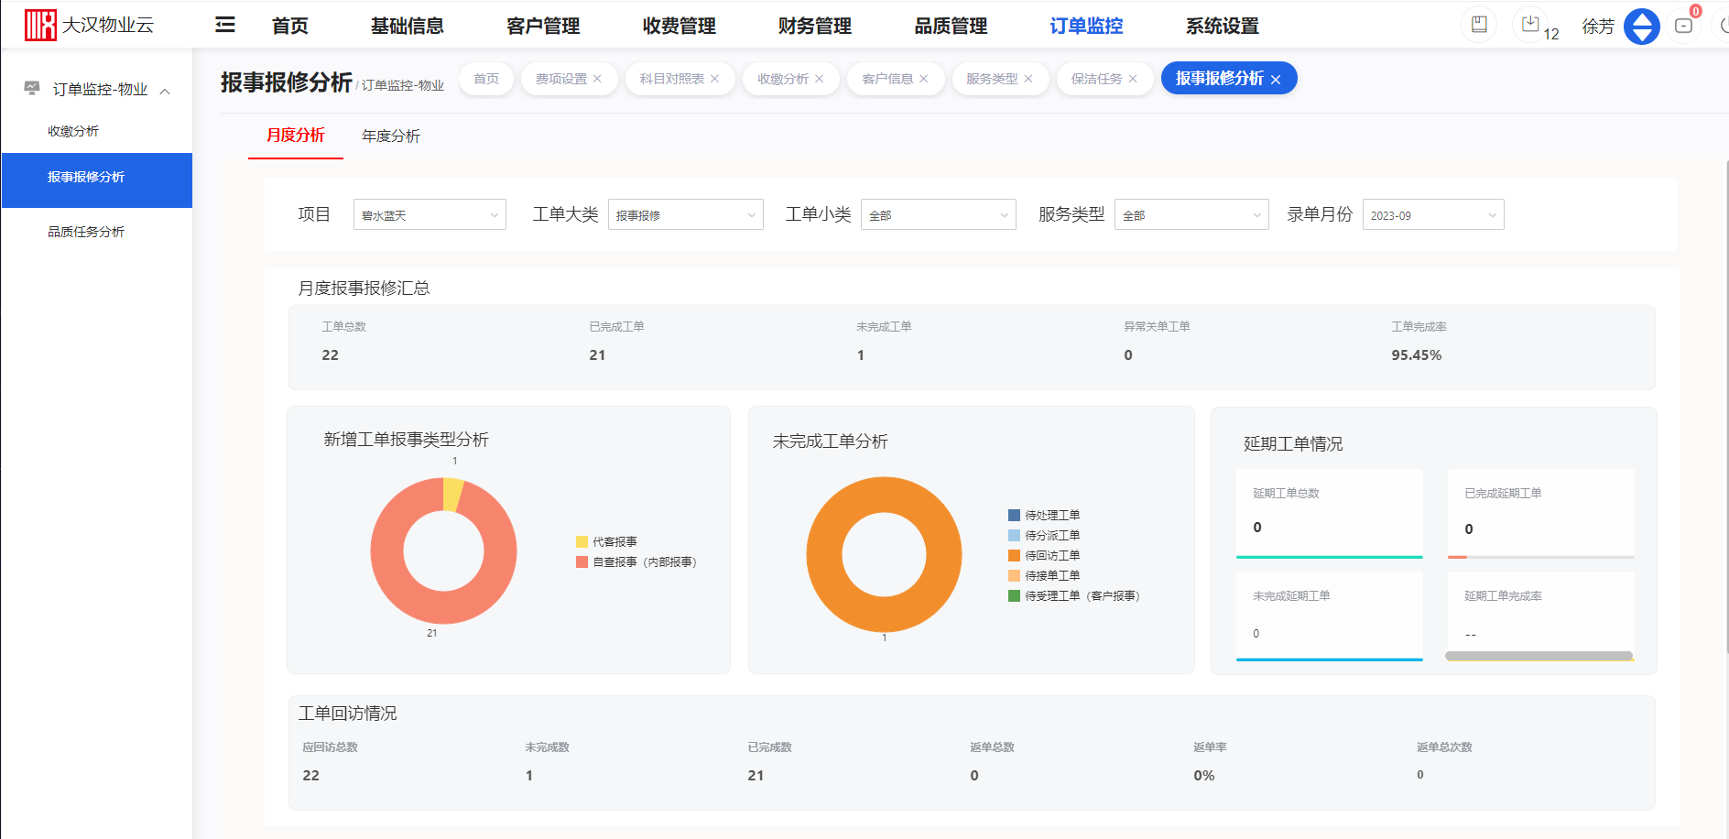The width and height of the screenshot is (1729, 839).
Task: Click the blue user avatar icon
Action: (1641, 26)
